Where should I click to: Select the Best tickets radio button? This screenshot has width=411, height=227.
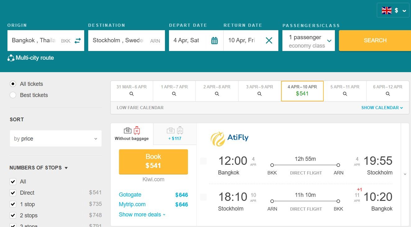(13, 95)
